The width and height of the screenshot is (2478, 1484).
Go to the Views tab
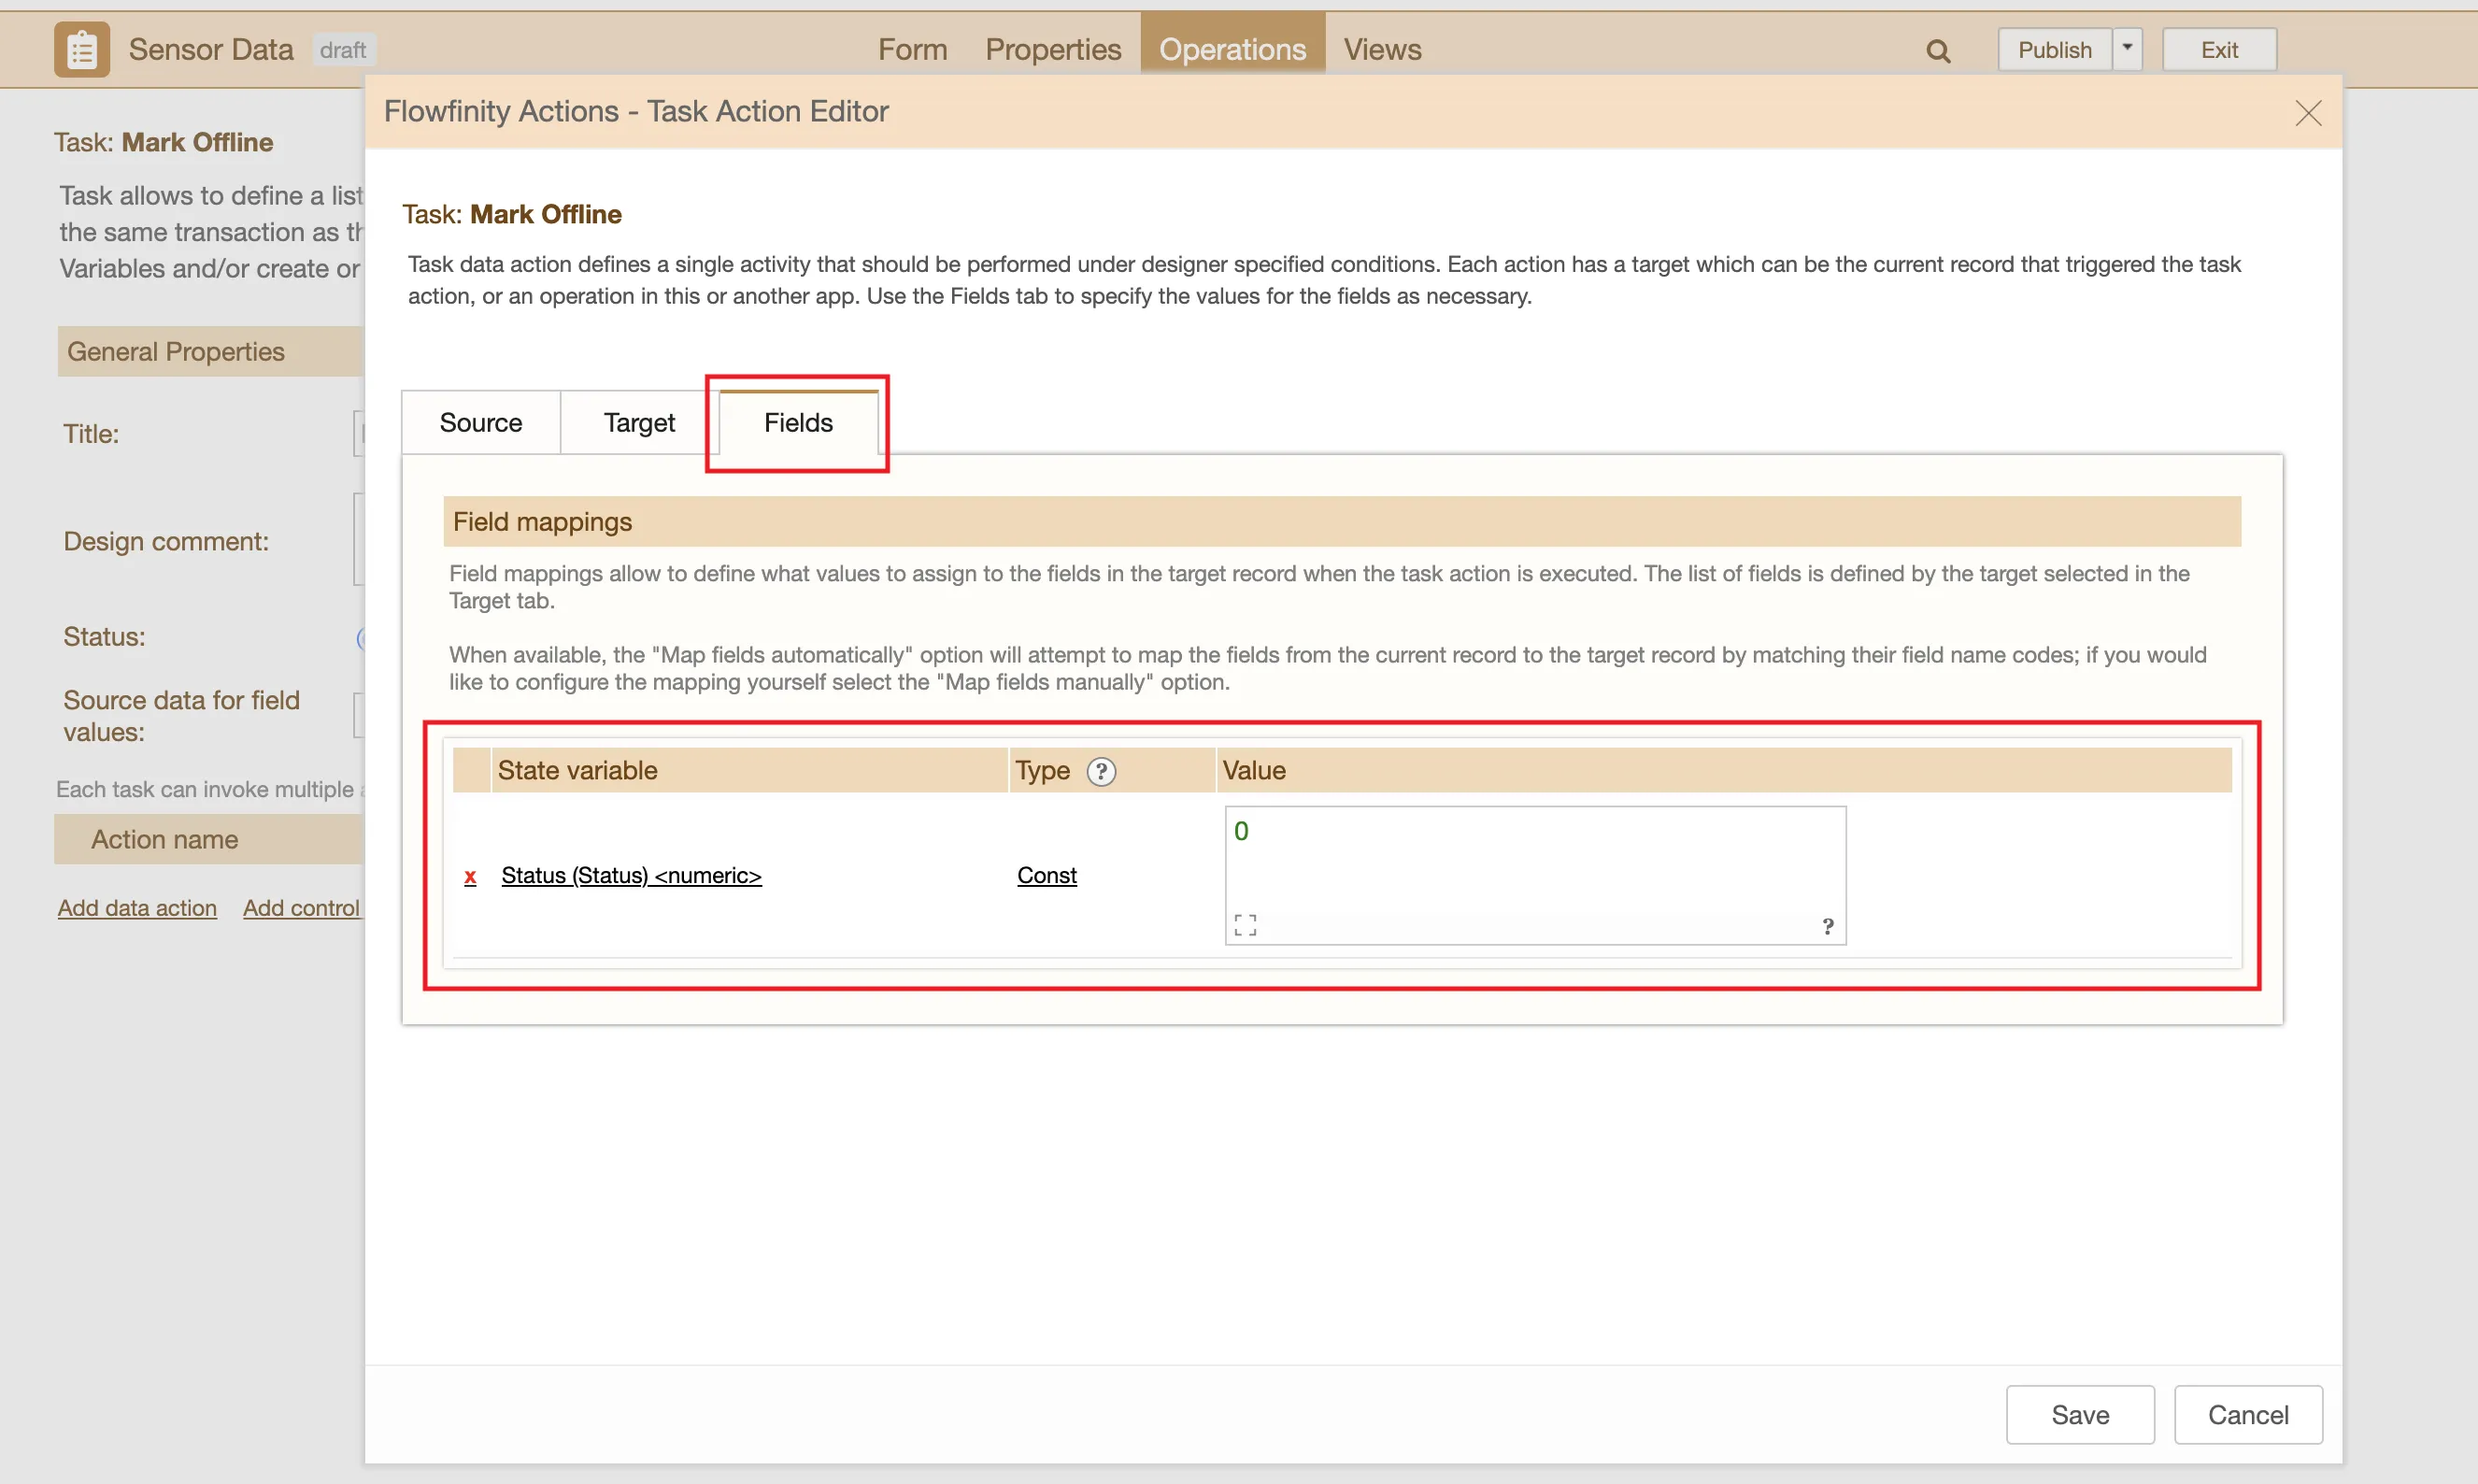(1381, 49)
